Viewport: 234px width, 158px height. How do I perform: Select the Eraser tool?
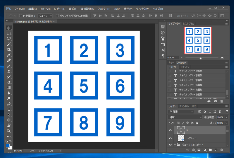pyautogui.click(x=9, y=82)
